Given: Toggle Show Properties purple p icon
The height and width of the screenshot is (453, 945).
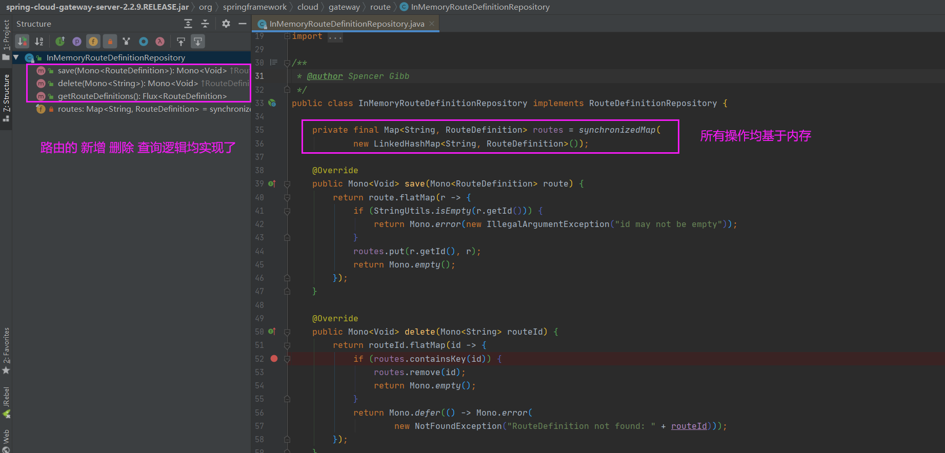Looking at the screenshot, I should (77, 42).
